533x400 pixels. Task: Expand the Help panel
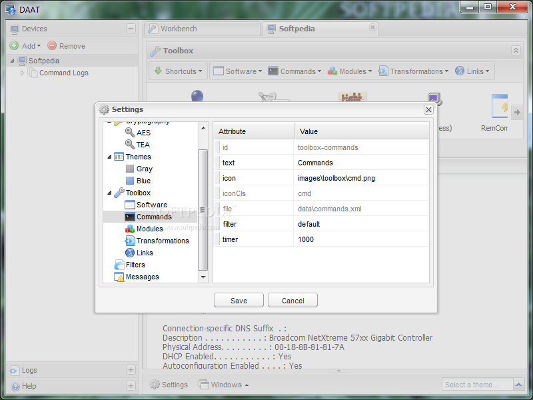tap(131, 385)
